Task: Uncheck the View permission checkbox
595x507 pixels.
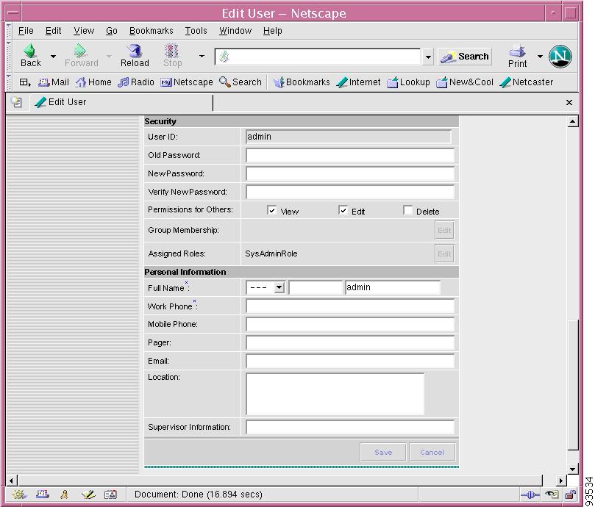Action: click(271, 210)
